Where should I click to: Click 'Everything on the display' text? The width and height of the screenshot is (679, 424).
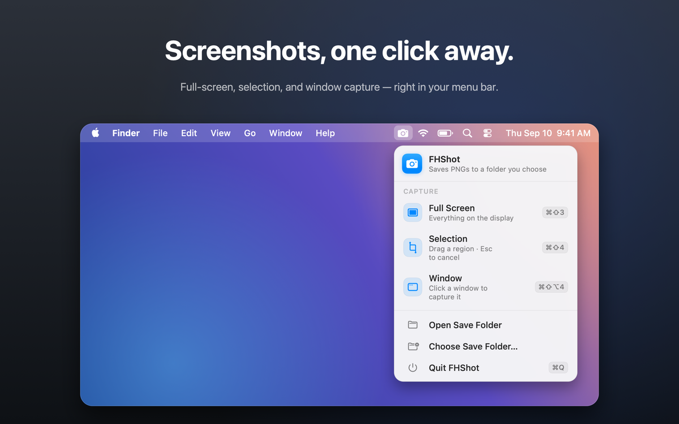coord(471,218)
